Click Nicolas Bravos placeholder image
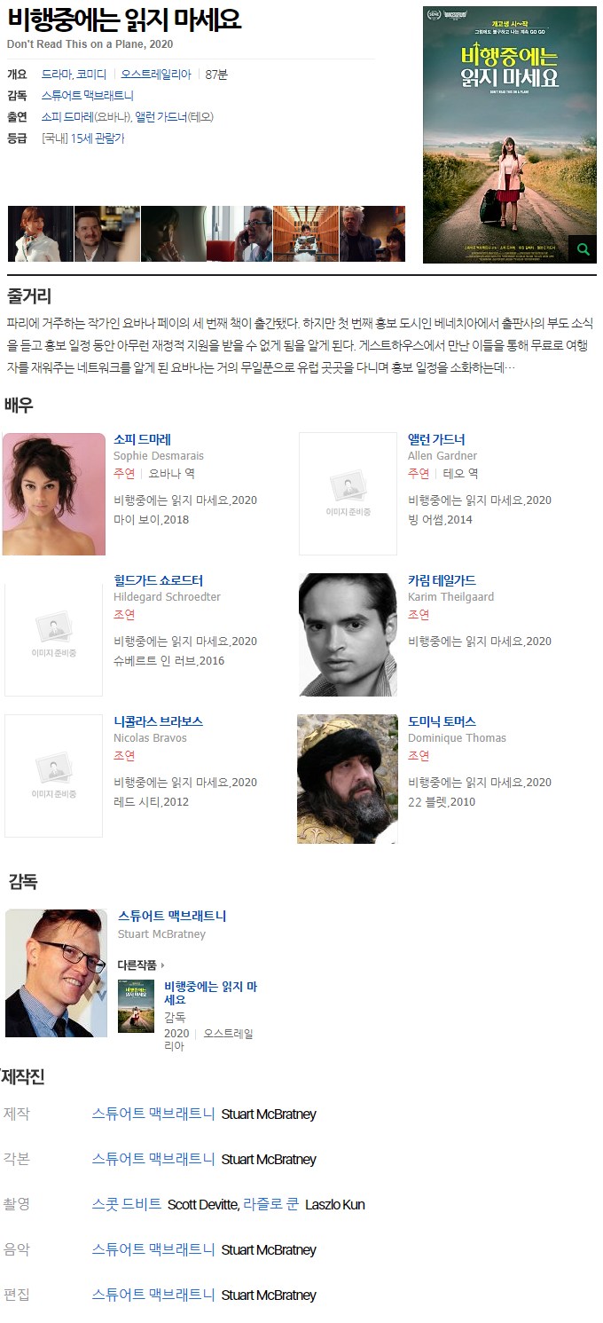 (x=54, y=776)
